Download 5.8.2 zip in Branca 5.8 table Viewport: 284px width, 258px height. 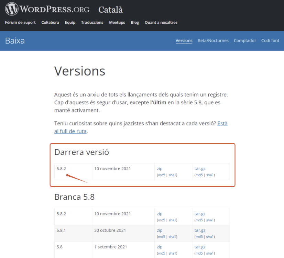[160, 214]
